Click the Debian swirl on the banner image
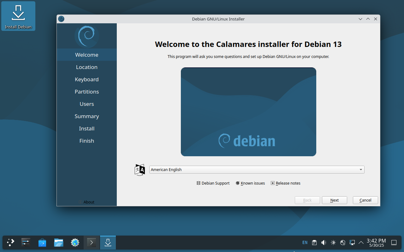The height and width of the screenshot is (252, 404). [224, 141]
